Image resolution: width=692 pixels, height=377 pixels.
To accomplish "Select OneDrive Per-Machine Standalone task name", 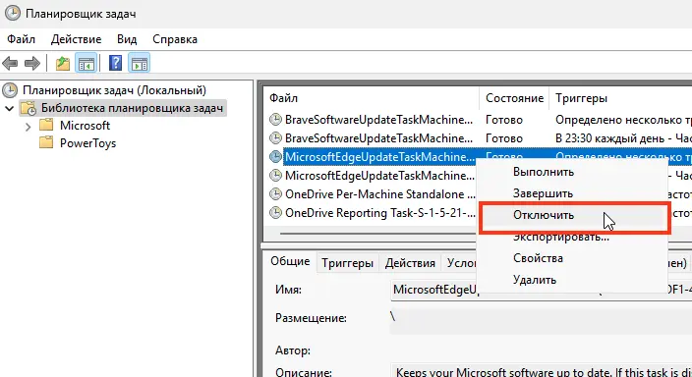I will click(x=380, y=194).
